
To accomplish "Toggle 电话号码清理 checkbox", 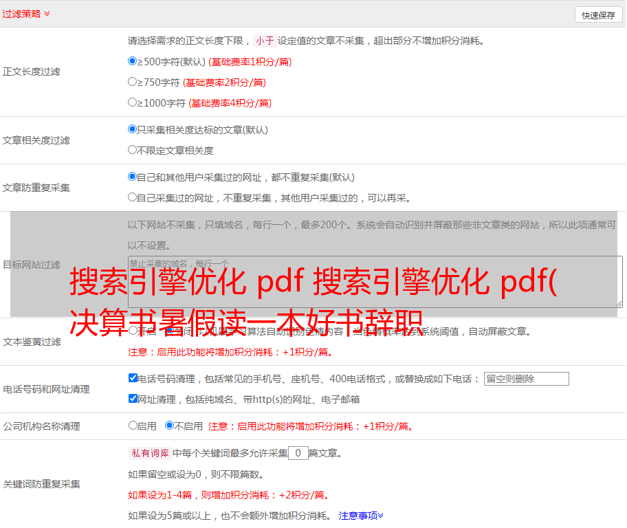I will point(133,378).
